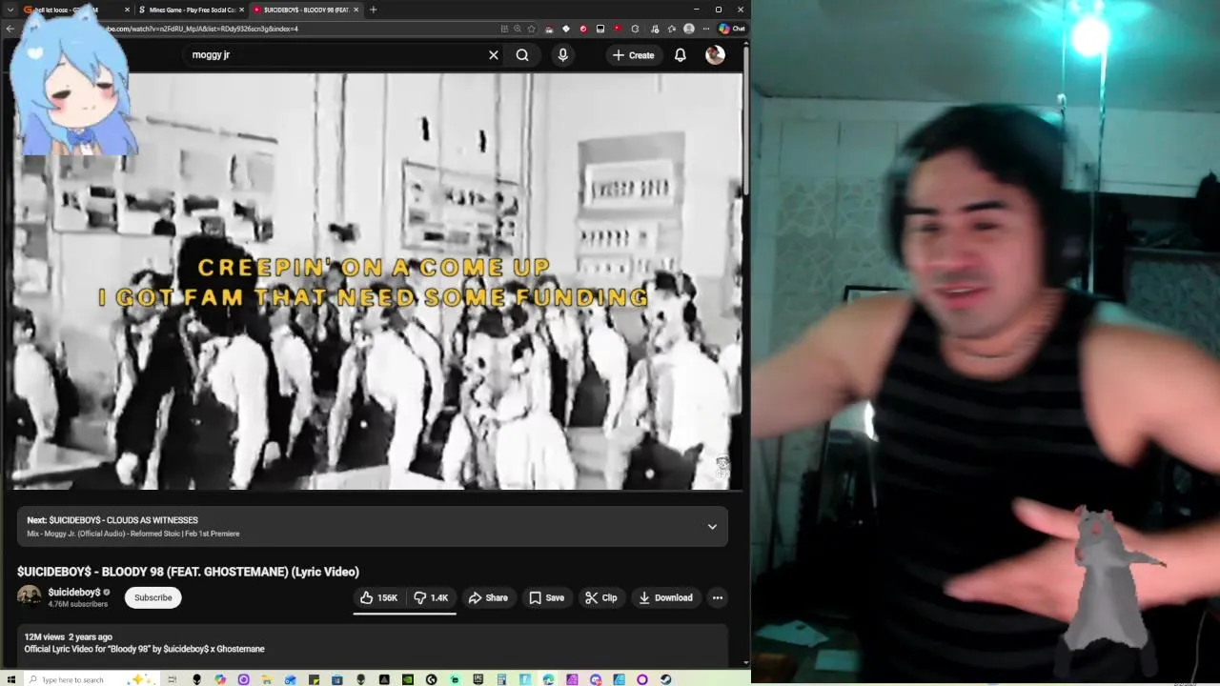Click the video title text

188,572
